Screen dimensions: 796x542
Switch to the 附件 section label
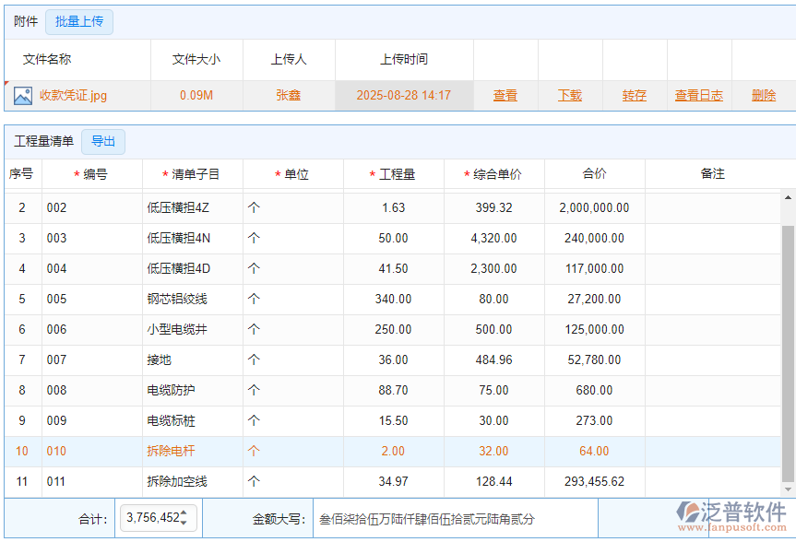(x=25, y=22)
